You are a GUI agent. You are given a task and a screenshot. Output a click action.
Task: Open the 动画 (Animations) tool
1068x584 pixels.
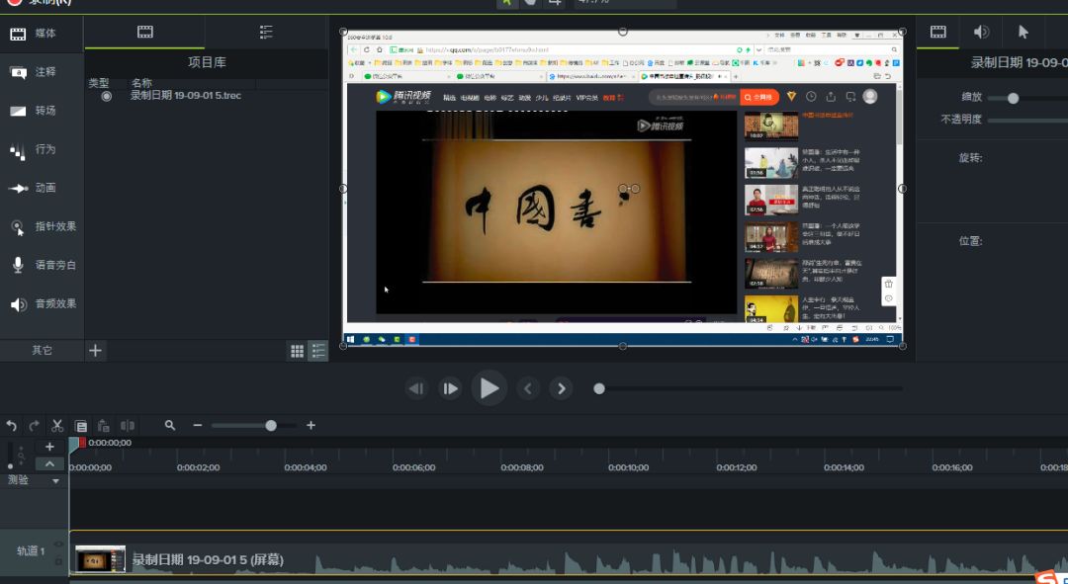tap(33, 188)
